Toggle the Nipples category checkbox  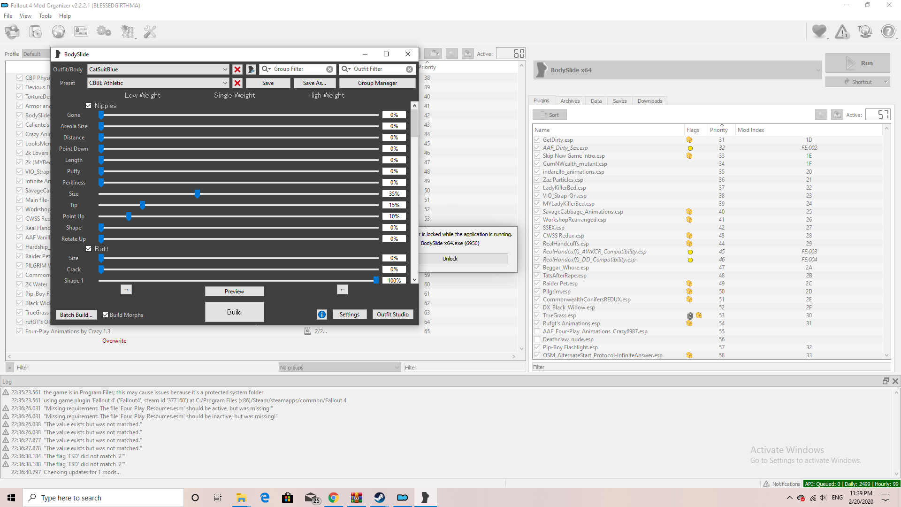[88, 106]
